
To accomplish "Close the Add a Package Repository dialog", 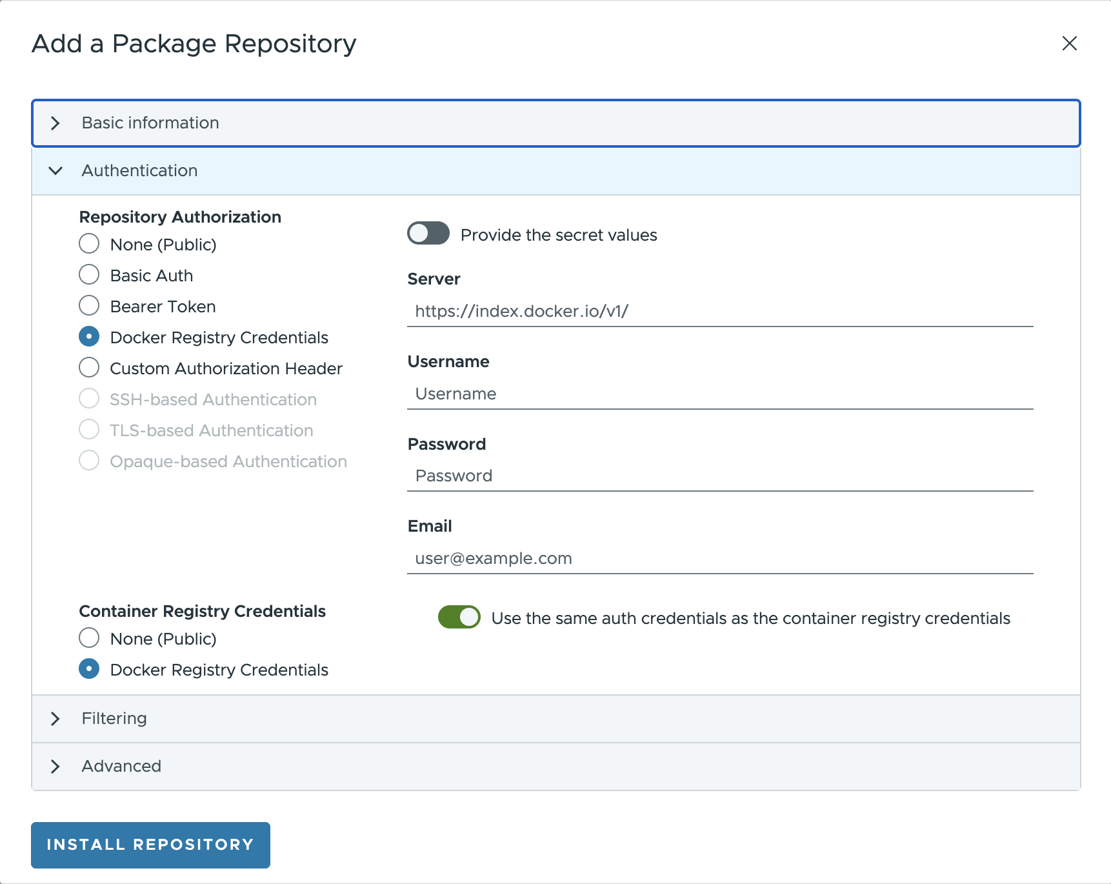I will pyautogui.click(x=1069, y=44).
